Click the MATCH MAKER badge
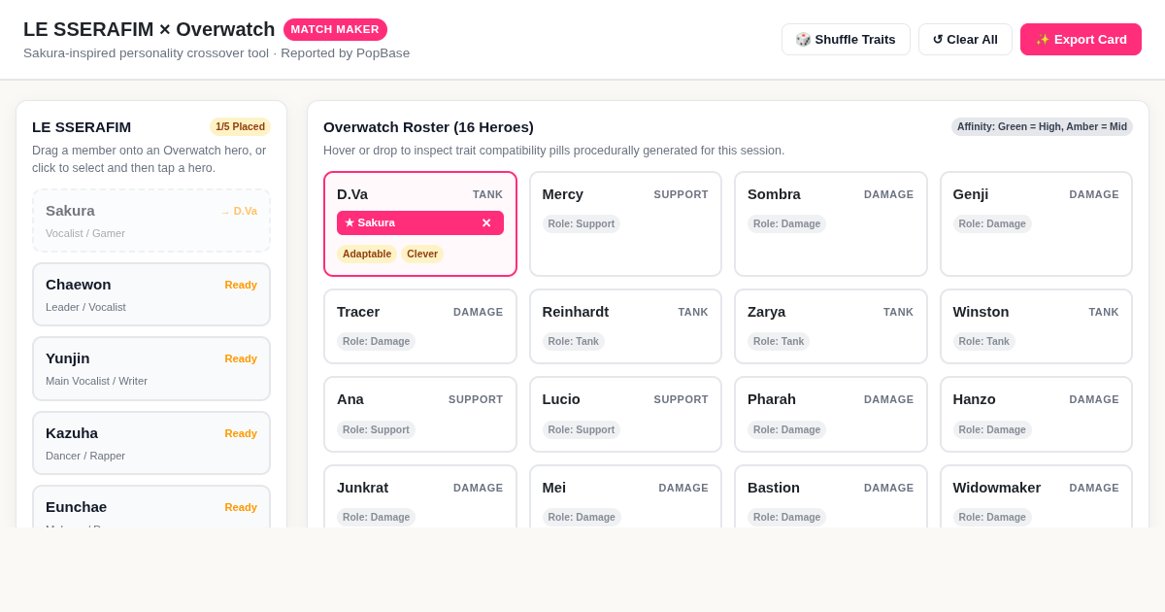This screenshot has width=1165, height=612. click(x=335, y=29)
